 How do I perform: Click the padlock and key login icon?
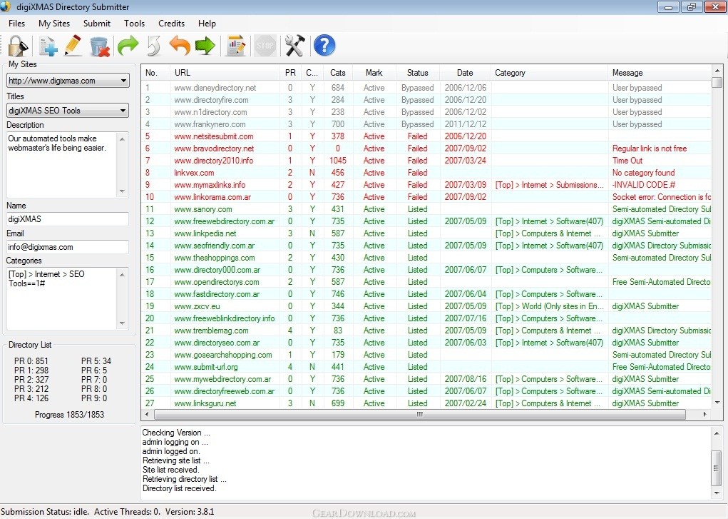point(18,46)
